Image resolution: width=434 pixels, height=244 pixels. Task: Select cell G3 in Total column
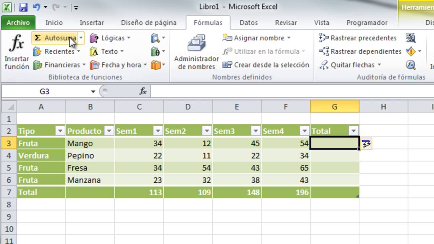click(x=334, y=143)
